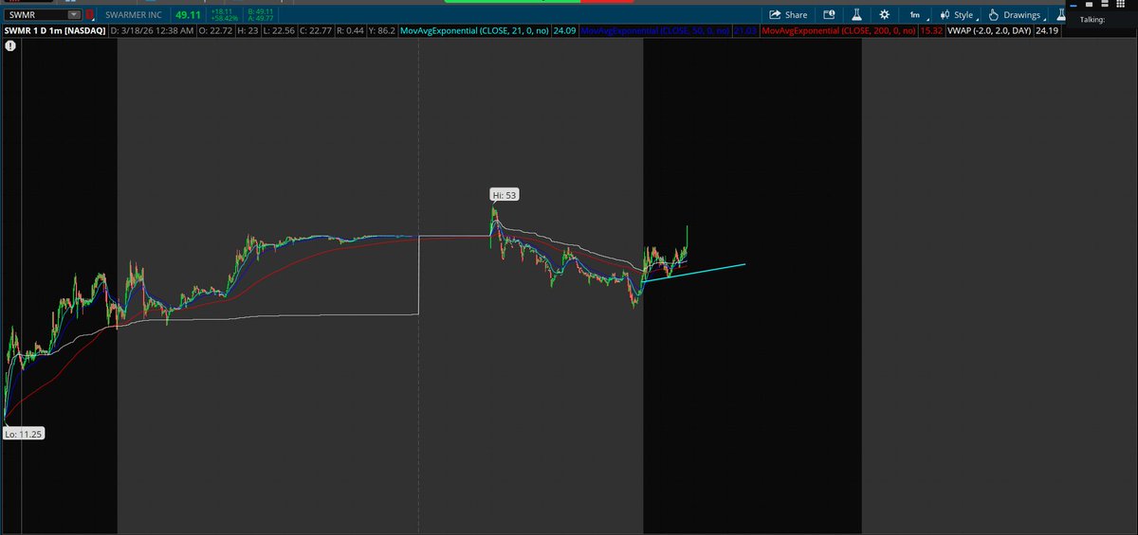
Task: Click the +58.42% percent change value
Action: [x=224, y=19]
